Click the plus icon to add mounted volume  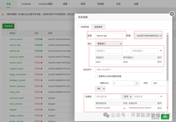[161, 96]
